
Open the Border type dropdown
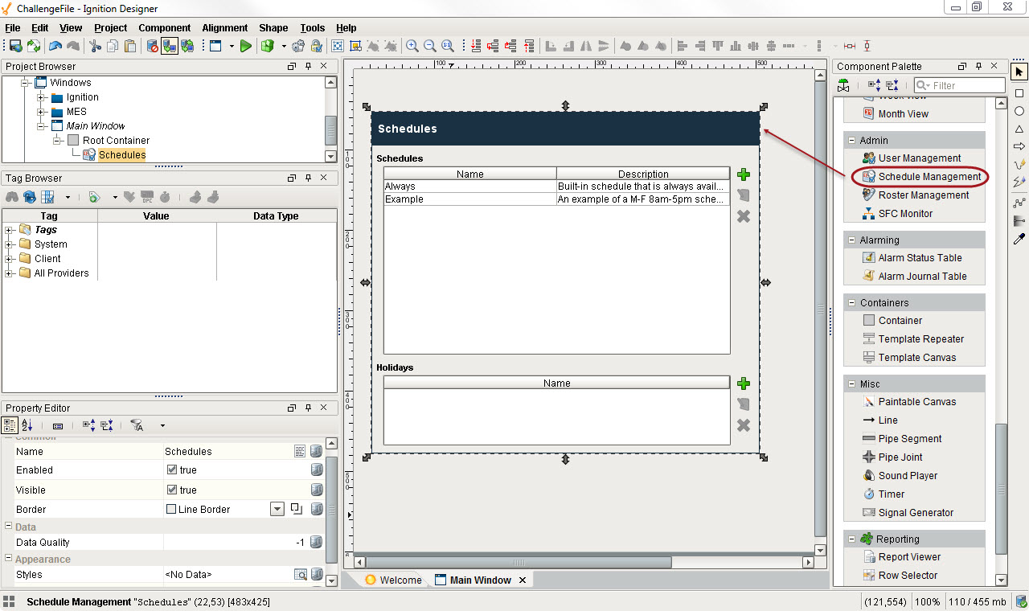277,509
